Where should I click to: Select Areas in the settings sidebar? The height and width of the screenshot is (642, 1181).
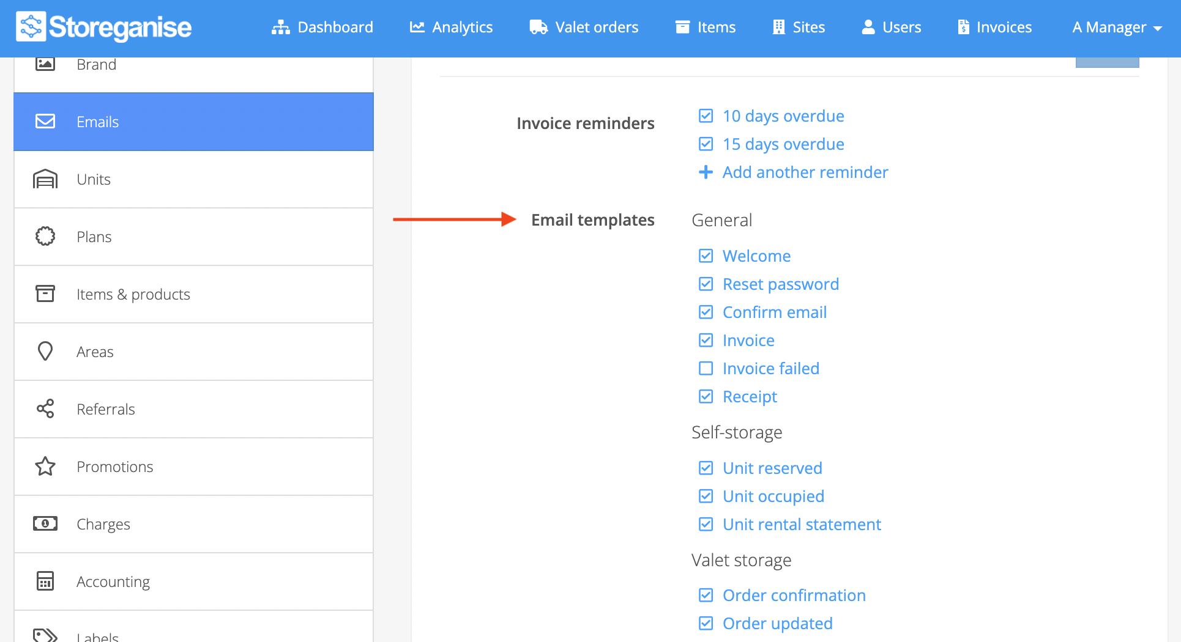pyautogui.click(x=193, y=352)
